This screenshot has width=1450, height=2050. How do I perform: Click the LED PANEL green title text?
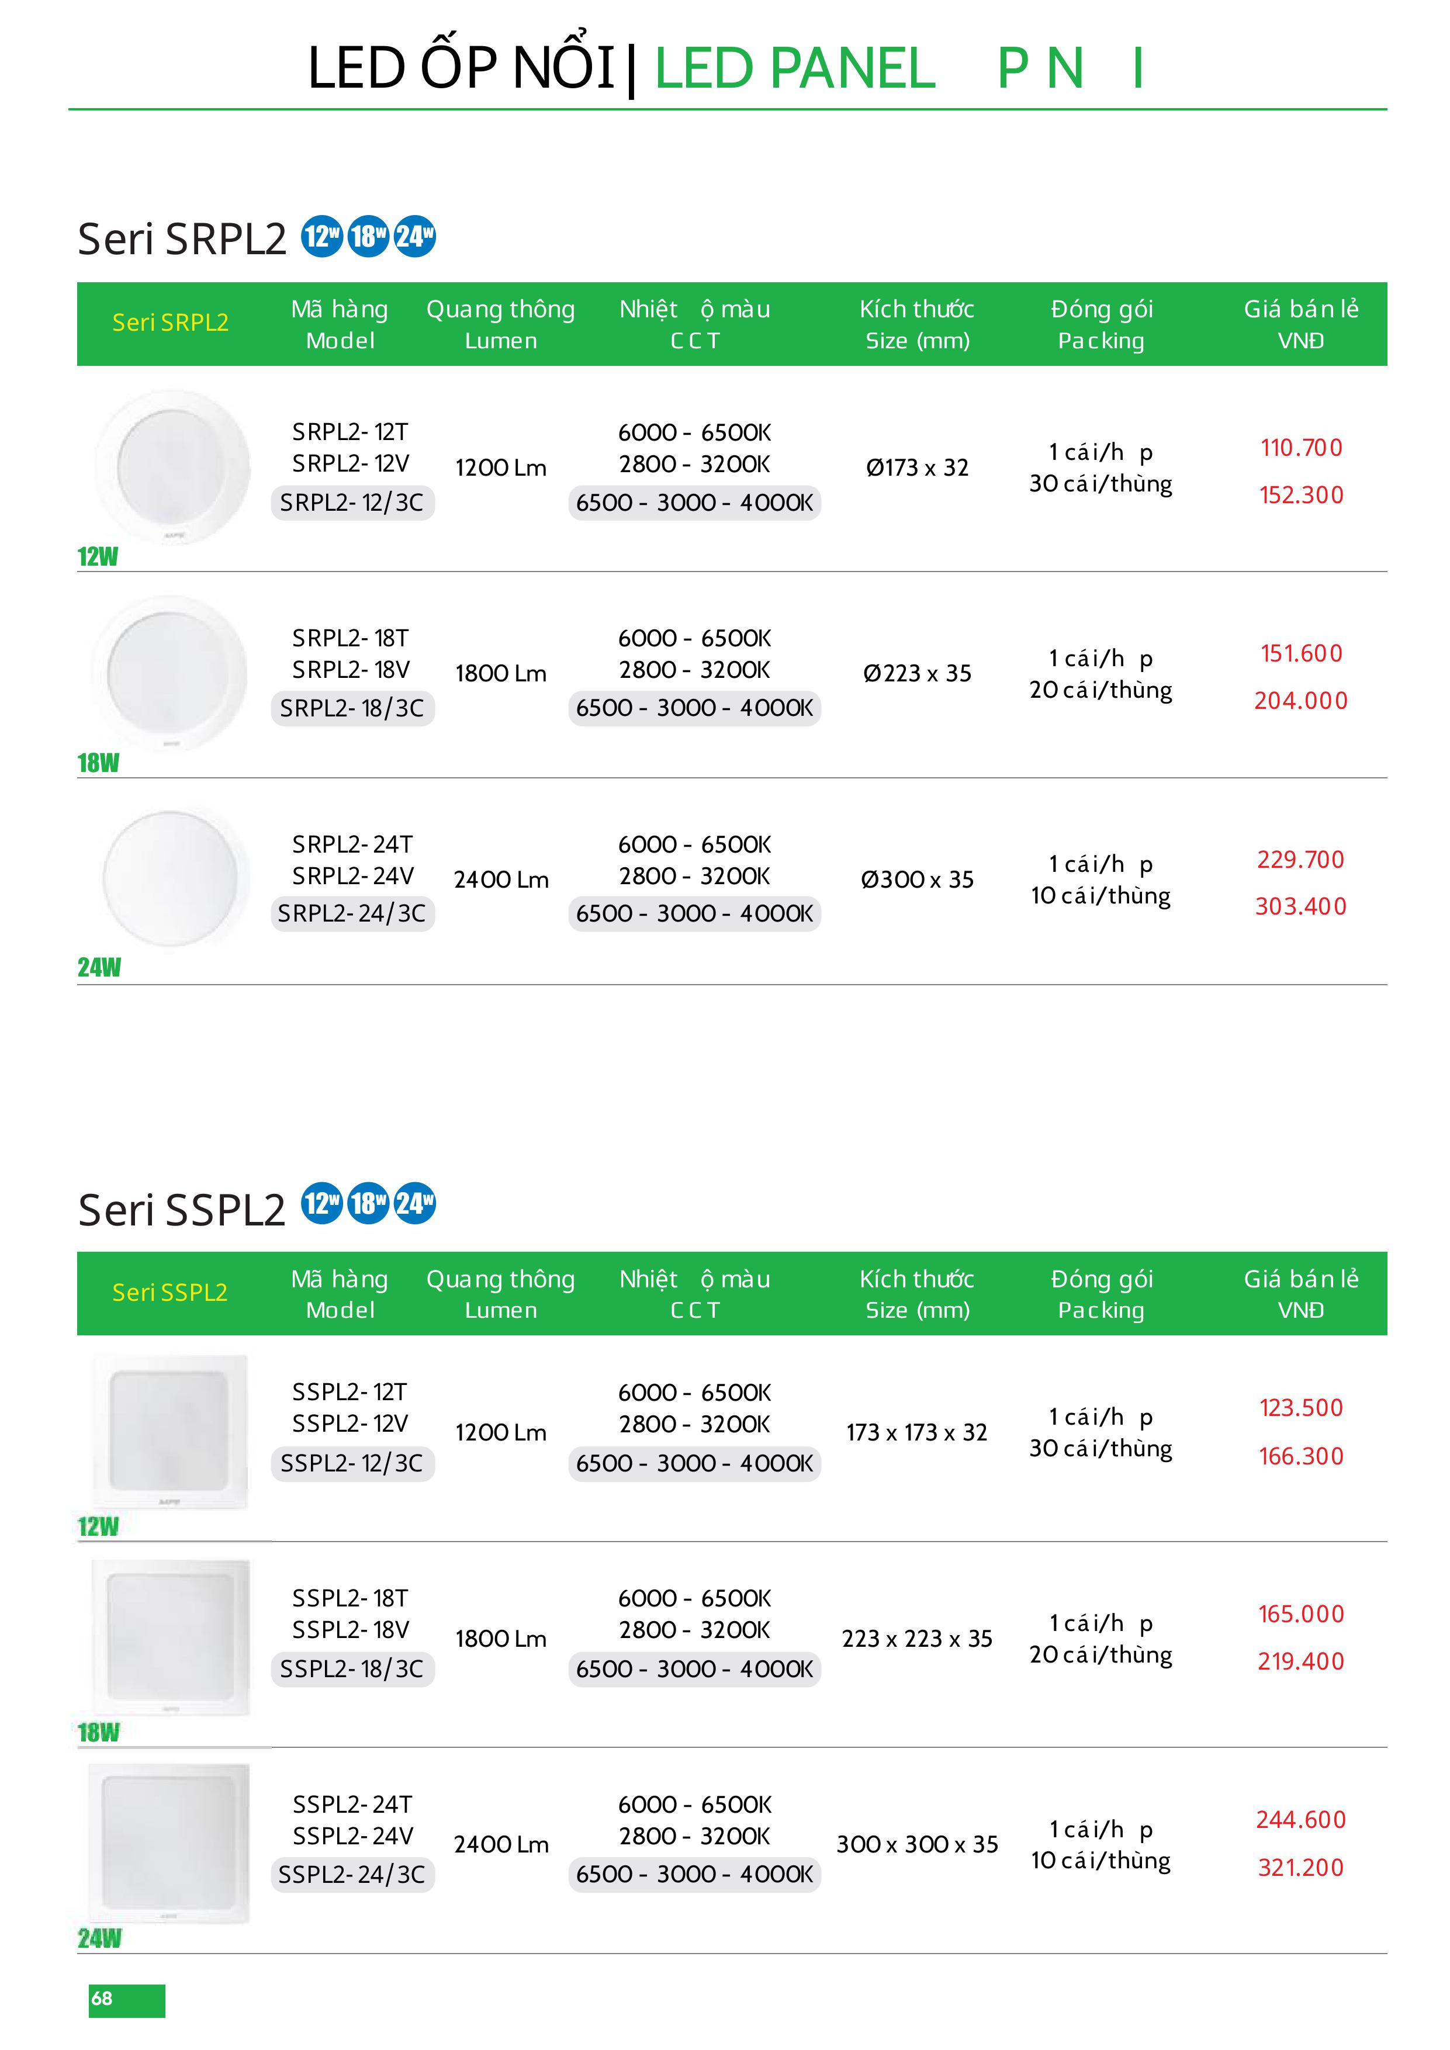coord(795,68)
